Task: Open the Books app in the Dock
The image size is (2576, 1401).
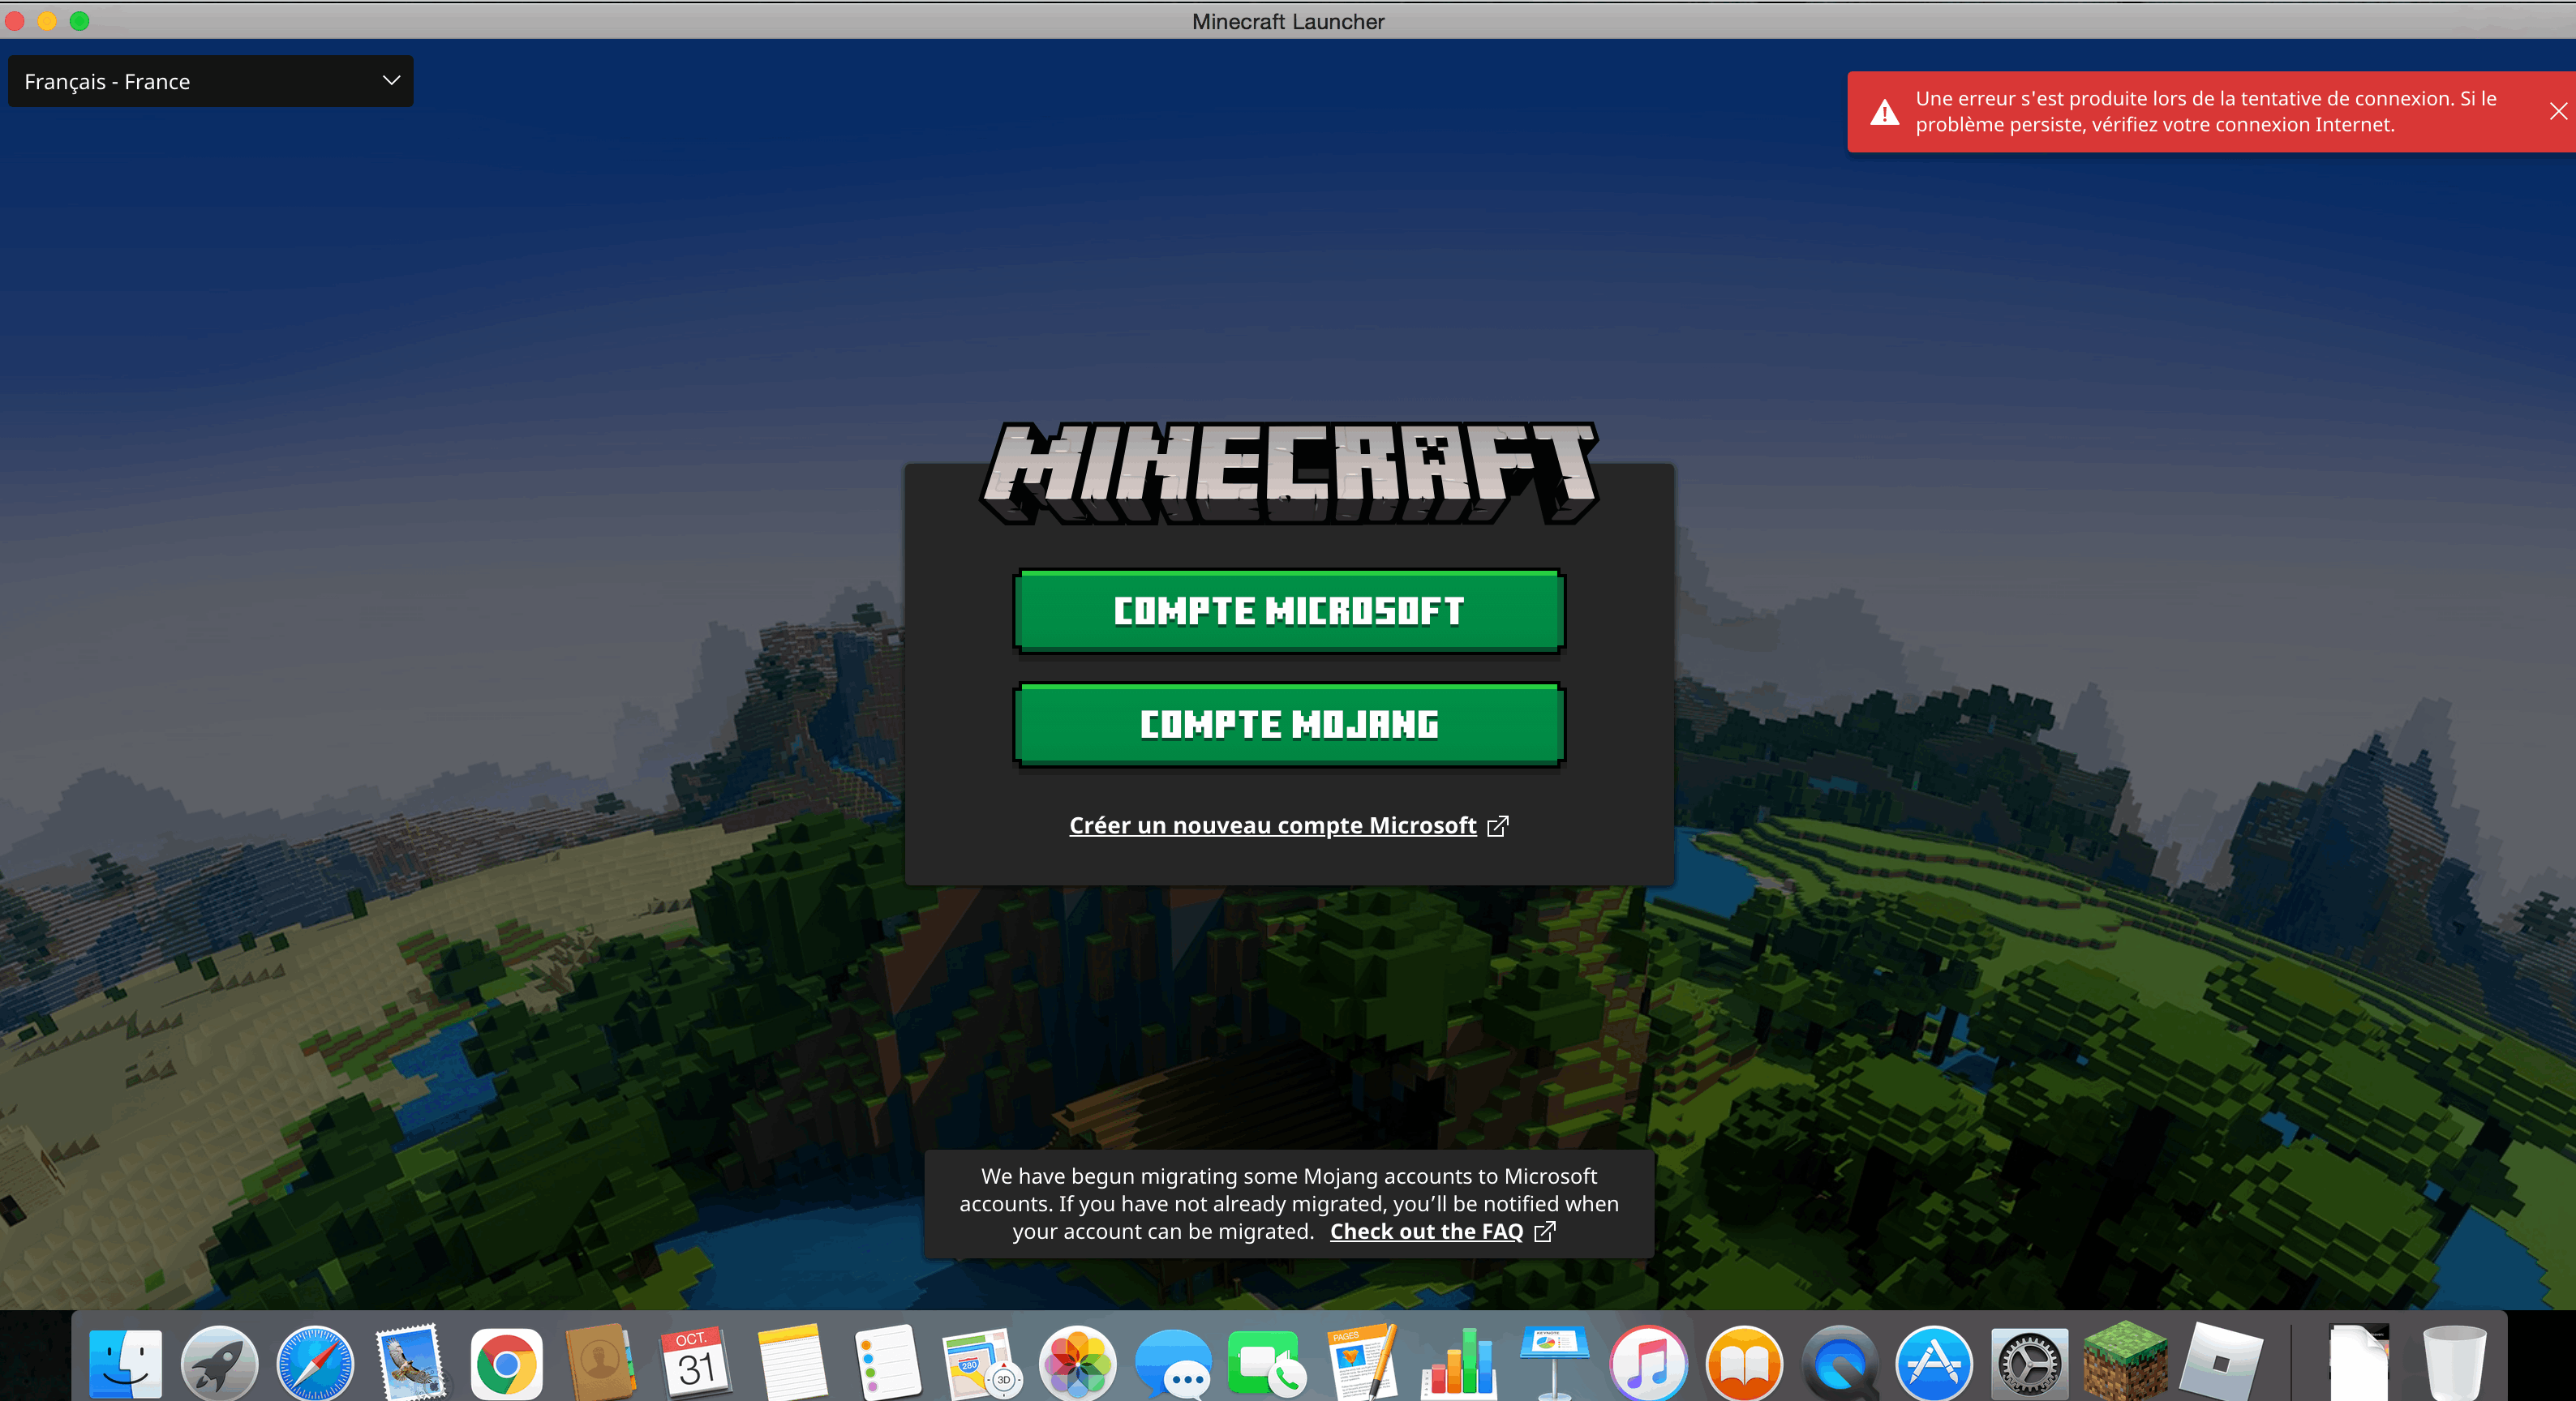Action: click(x=1743, y=1362)
